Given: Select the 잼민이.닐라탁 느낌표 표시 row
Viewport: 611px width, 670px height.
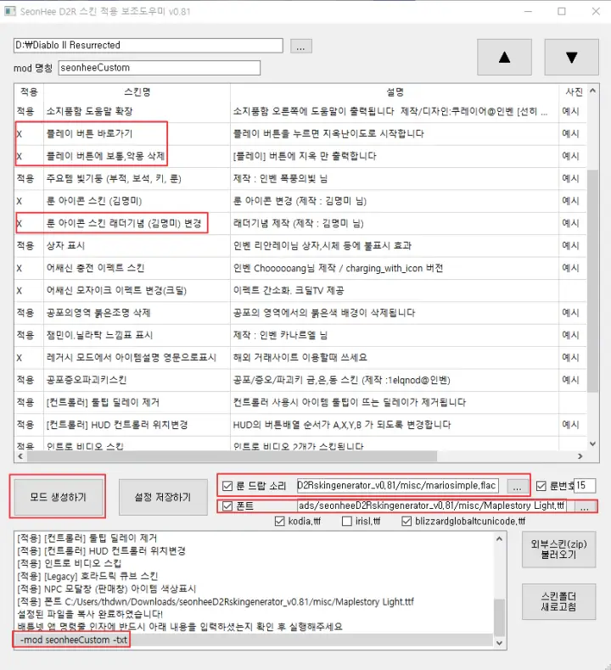Looking at the screenshot, I should (300, 335).
